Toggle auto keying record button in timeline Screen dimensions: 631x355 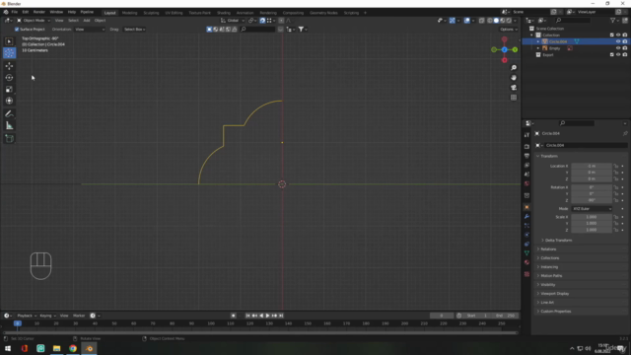click(x=234, y=316)
